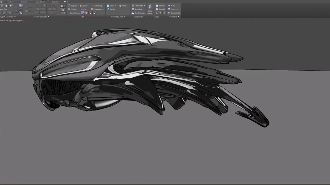This screenshot has width=330, height=185.
Task: Toggle the Z axis align constraint
Action: 164,13
